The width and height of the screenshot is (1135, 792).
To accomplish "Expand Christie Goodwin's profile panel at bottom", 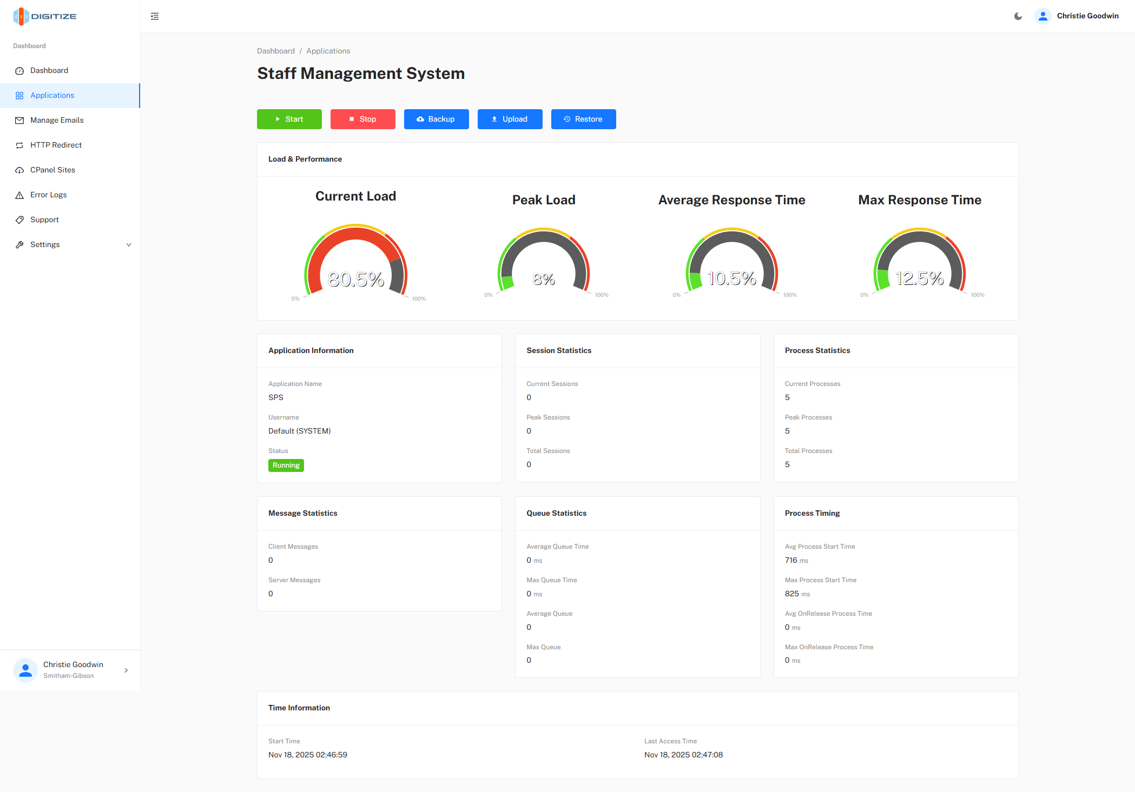I will 126,670.
